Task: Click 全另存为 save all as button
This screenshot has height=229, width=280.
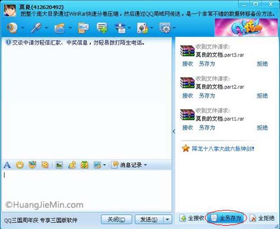Action: pyautogui.click(x=226, y=218)
